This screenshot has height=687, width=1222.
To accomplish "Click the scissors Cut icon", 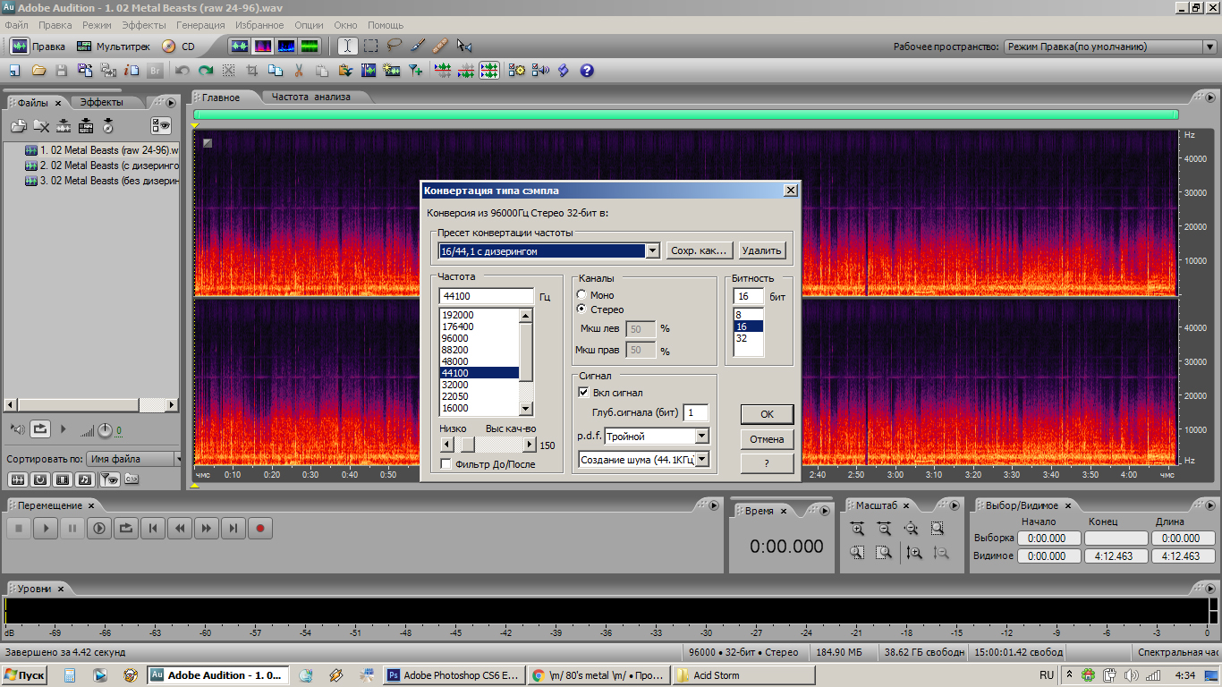I will [299, 70].
